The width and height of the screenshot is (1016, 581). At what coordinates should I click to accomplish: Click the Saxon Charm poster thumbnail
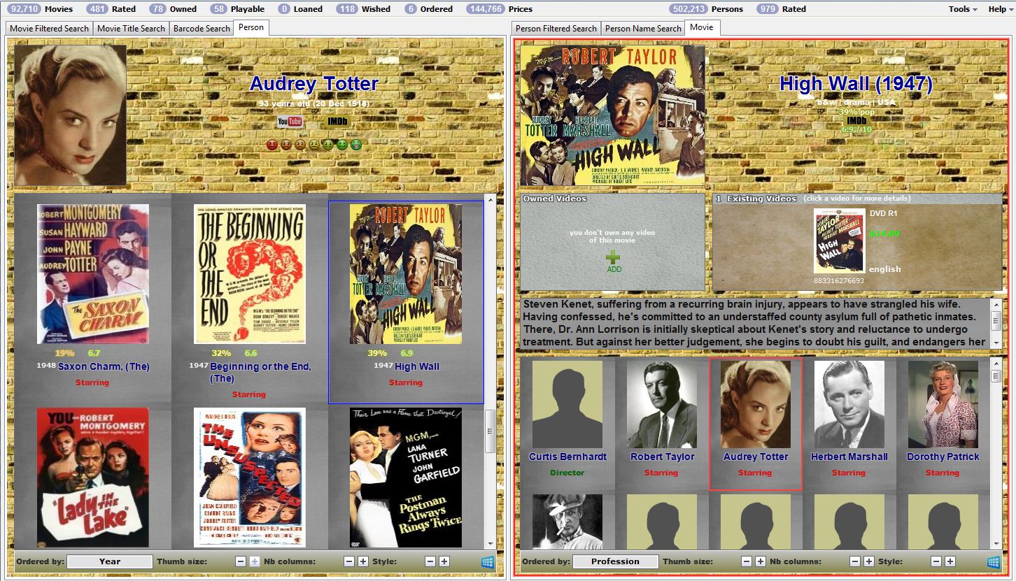point(93,274)
